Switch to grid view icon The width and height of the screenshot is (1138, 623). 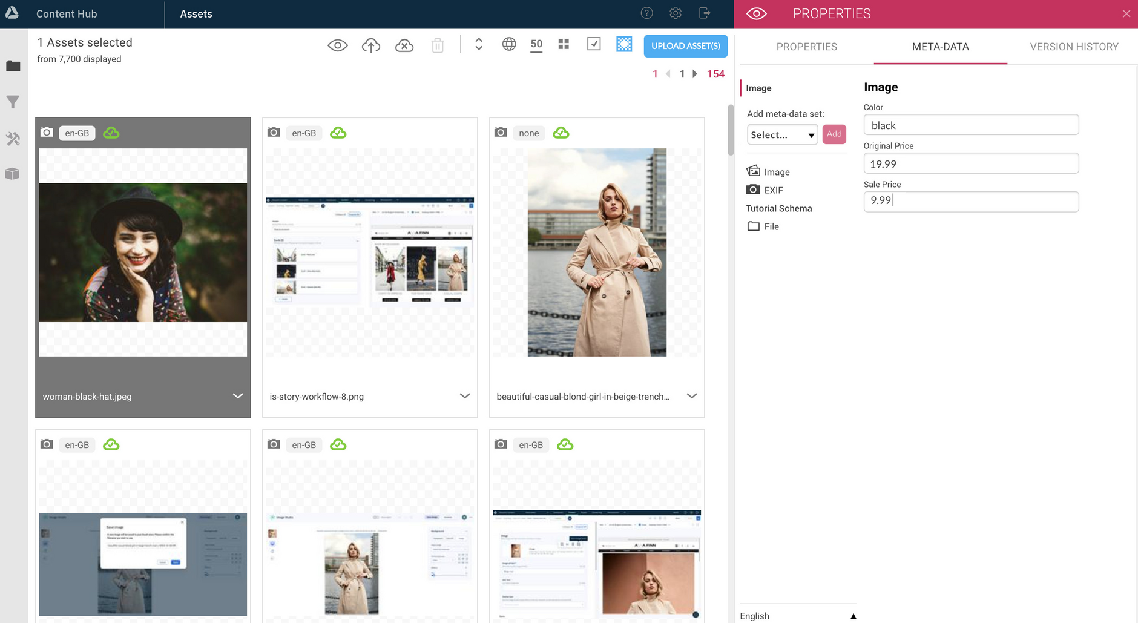tap(564, 44)
